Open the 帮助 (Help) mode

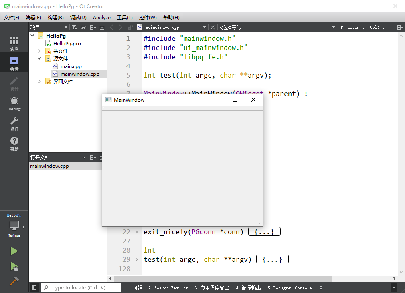pyautogui.click(x=14, y=144)
